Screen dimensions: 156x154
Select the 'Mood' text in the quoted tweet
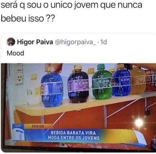coord(15,53)
